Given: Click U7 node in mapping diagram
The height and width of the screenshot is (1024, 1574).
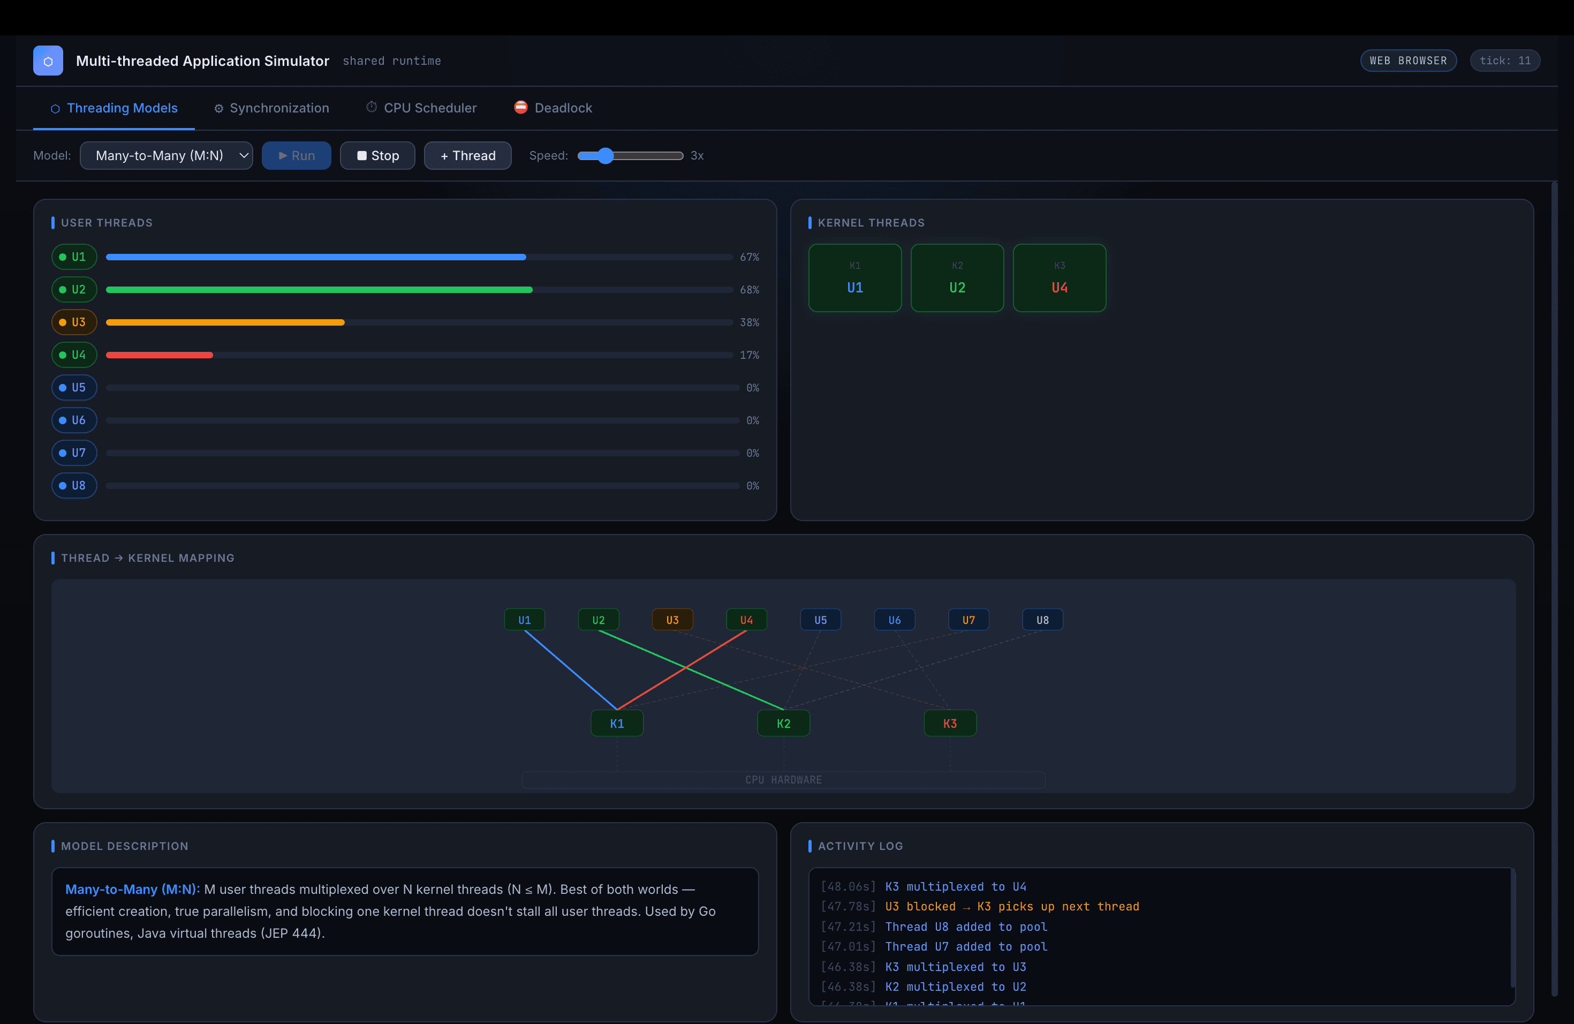Looking at the screenshot, I should (969, 620).
